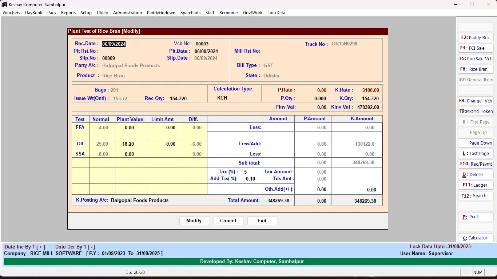Click the K.Rate value 3100.00
The width and height of the screenshot is (497, 279).
(x=370, y=90)
